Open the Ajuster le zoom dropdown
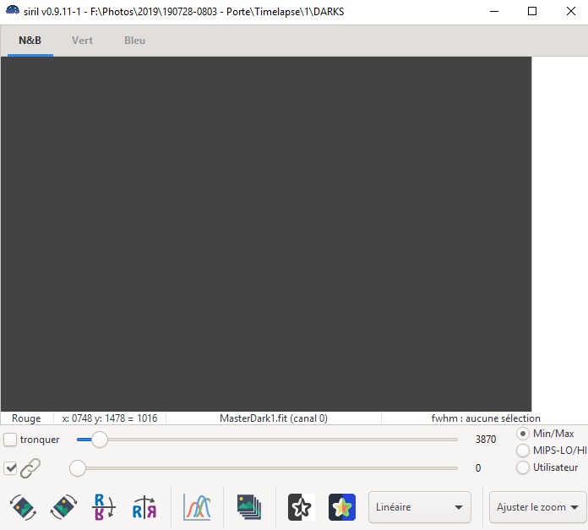 (x=538, y=507)
